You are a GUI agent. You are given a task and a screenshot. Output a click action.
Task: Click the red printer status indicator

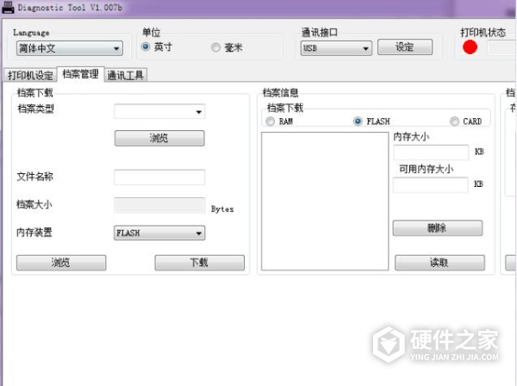click(470, 47)
